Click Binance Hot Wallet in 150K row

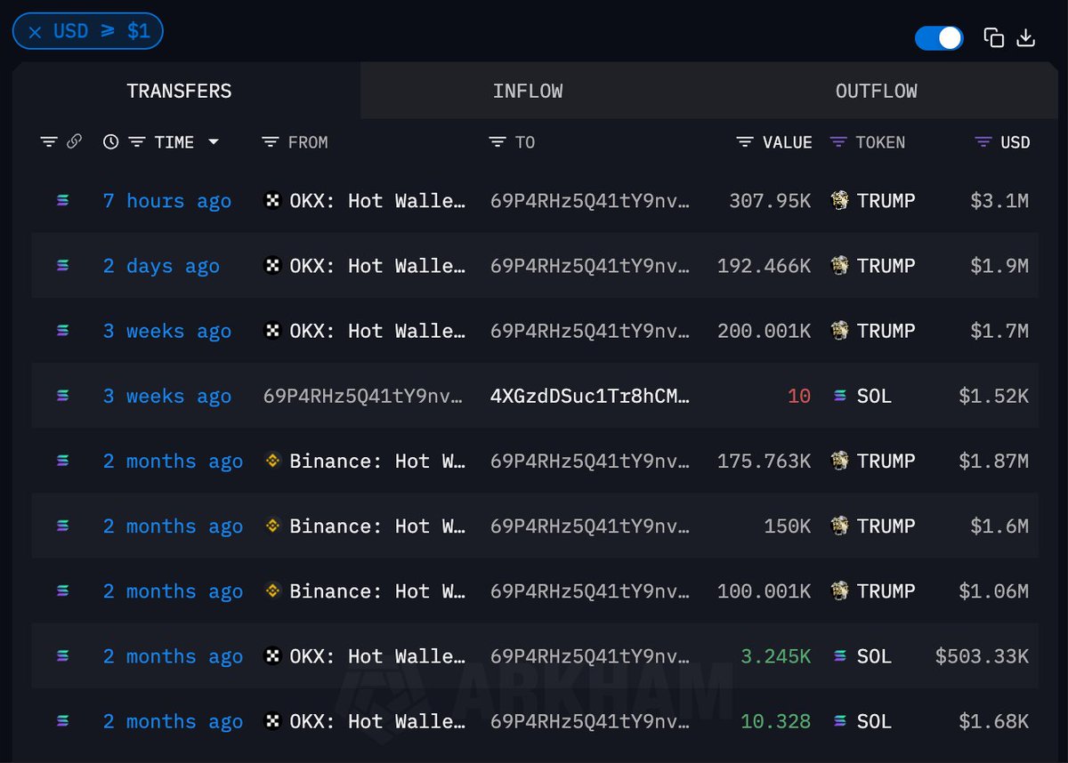click(x=377, y=526)
